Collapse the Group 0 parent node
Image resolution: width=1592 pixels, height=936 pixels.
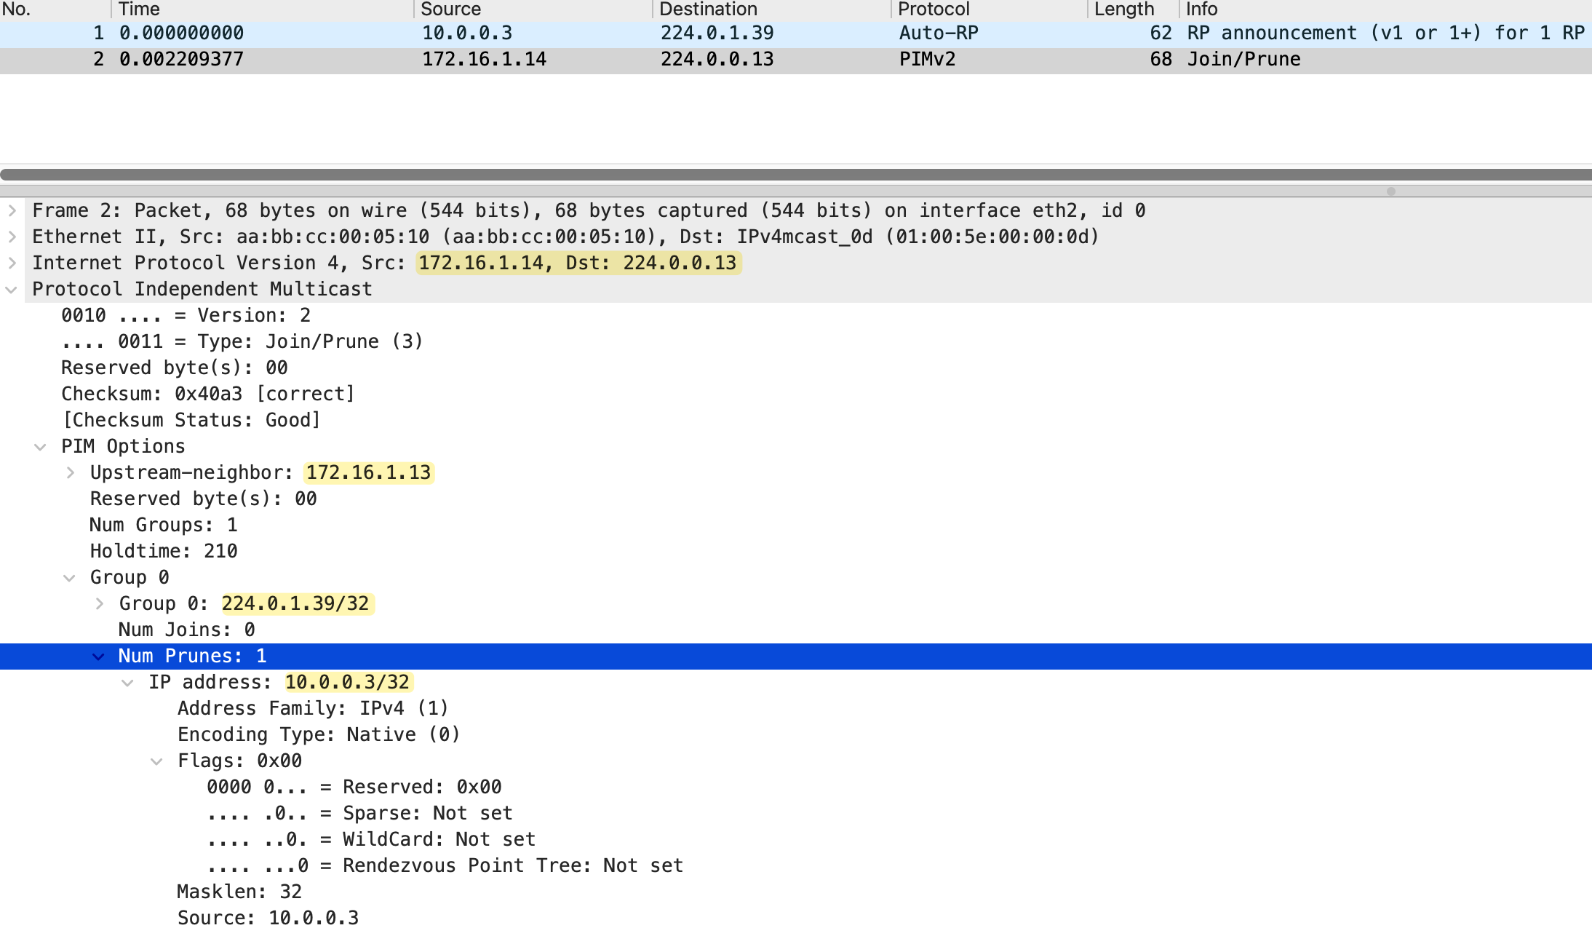click(x=70, y=578)
